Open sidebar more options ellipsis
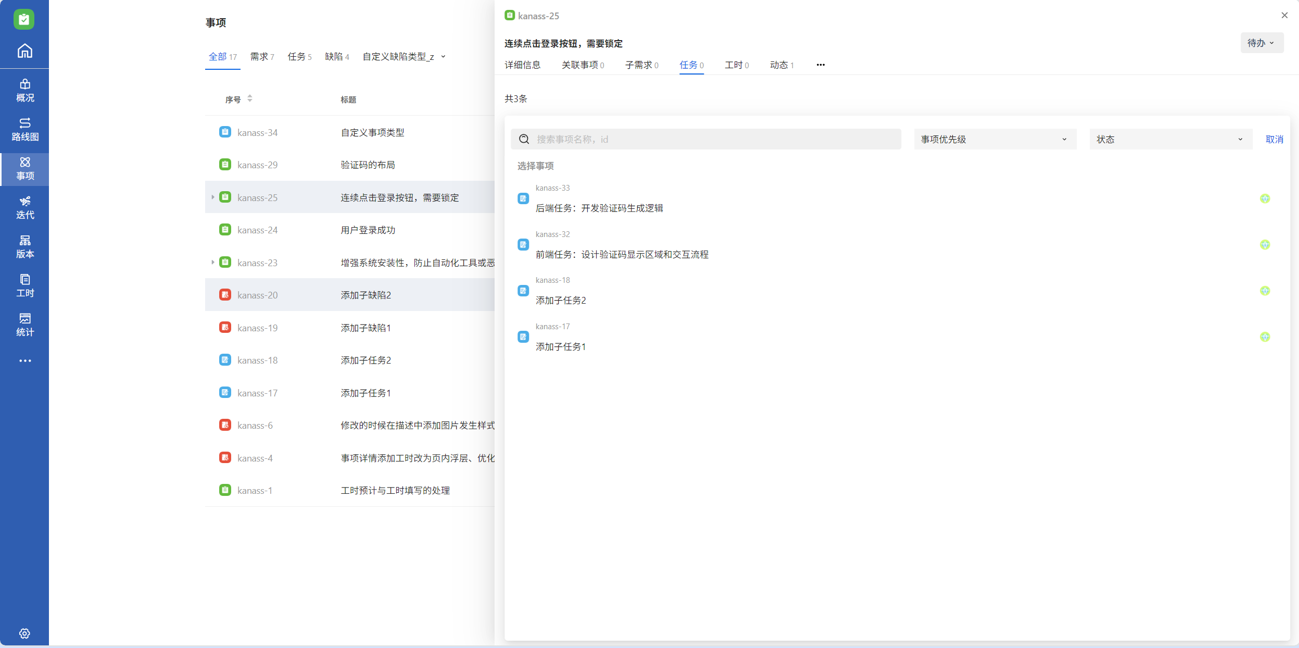The height and width of the screenshot is (648, 1299). coord(24,360)
